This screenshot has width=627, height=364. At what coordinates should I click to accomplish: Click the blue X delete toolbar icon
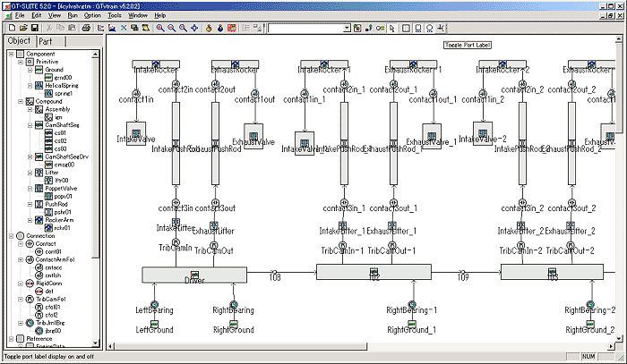pos(124,28)
